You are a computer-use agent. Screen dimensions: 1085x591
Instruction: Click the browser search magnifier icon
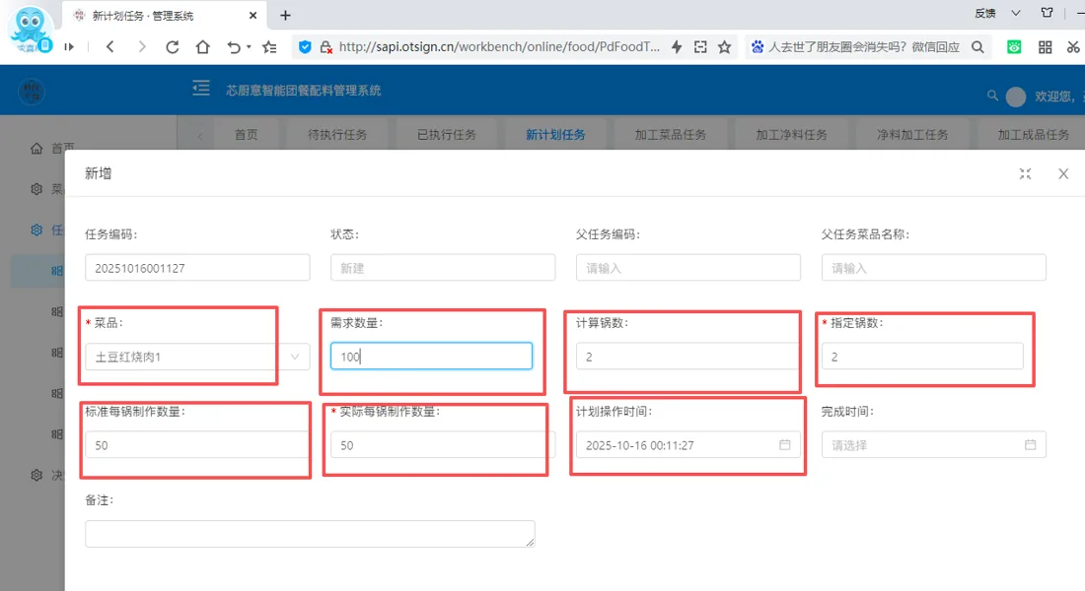pyautogui.click(x=977, y=47)
